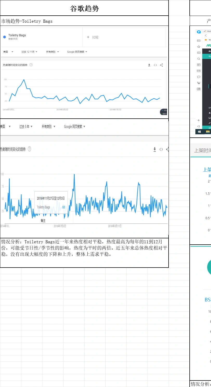Click embed code icon on the 5-year trend chart
Viewport: 211px width, 387px height.
[161, 149]
